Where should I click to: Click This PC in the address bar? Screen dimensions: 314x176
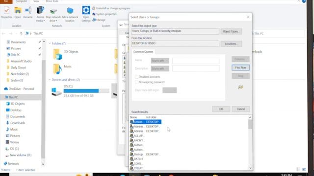click(x=38, y=33)
